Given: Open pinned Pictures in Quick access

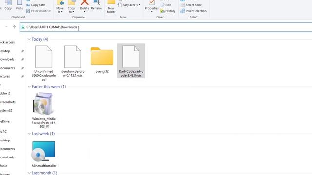Looking at the screenshot, I should 5,76.
